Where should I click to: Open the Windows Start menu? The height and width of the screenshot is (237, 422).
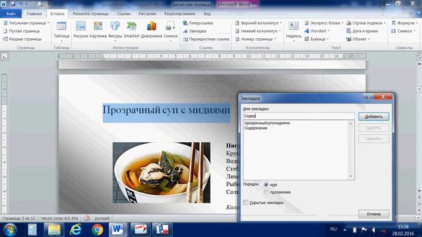11,230
